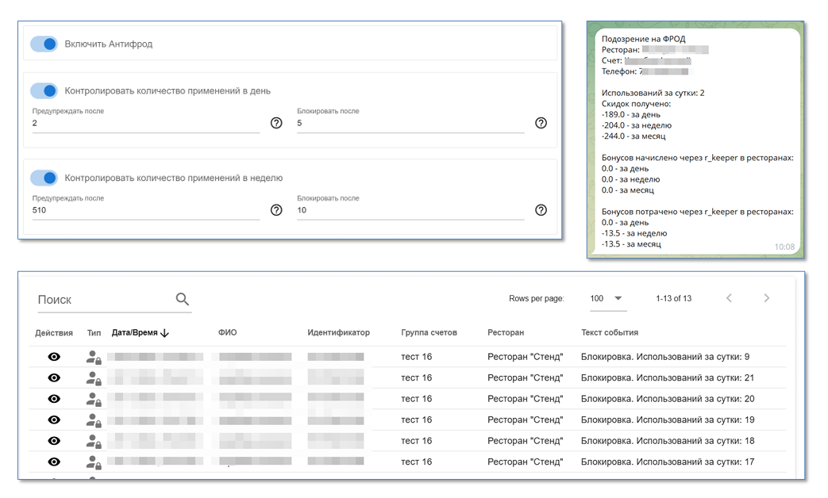
Task: Toggle the "Включить Антифрод" switch
Action: pyautogui.click(x=44, y=44)
